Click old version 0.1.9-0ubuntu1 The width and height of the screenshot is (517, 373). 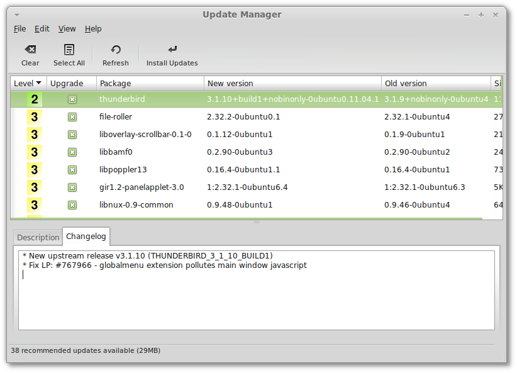tap(414, 135)
